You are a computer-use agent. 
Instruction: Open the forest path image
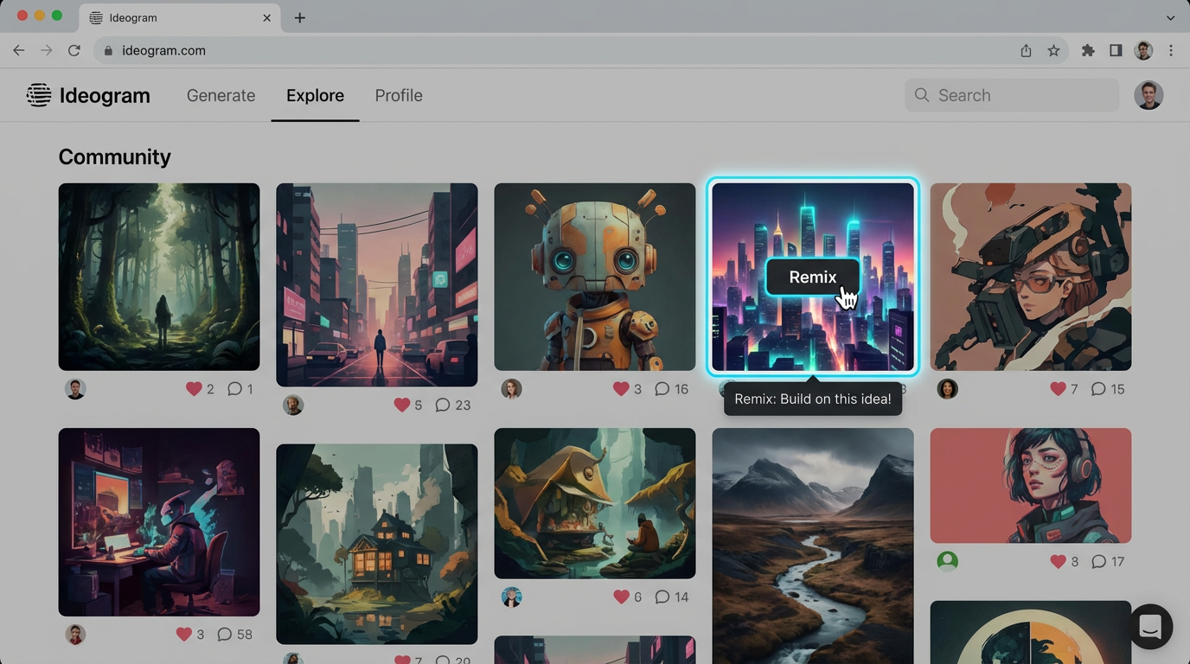[x=159, y=277]
